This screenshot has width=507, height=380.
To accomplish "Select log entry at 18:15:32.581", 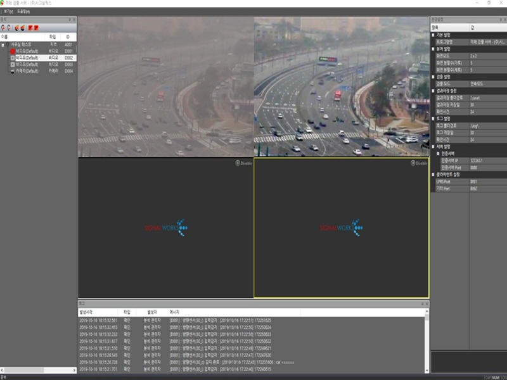I will (x=251, y=320).
